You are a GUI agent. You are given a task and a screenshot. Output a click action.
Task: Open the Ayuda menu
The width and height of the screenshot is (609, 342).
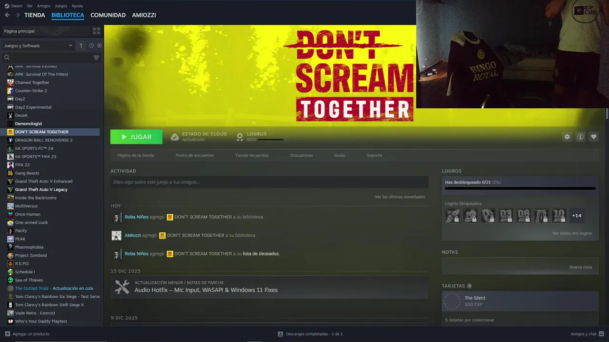click(77, 6)
